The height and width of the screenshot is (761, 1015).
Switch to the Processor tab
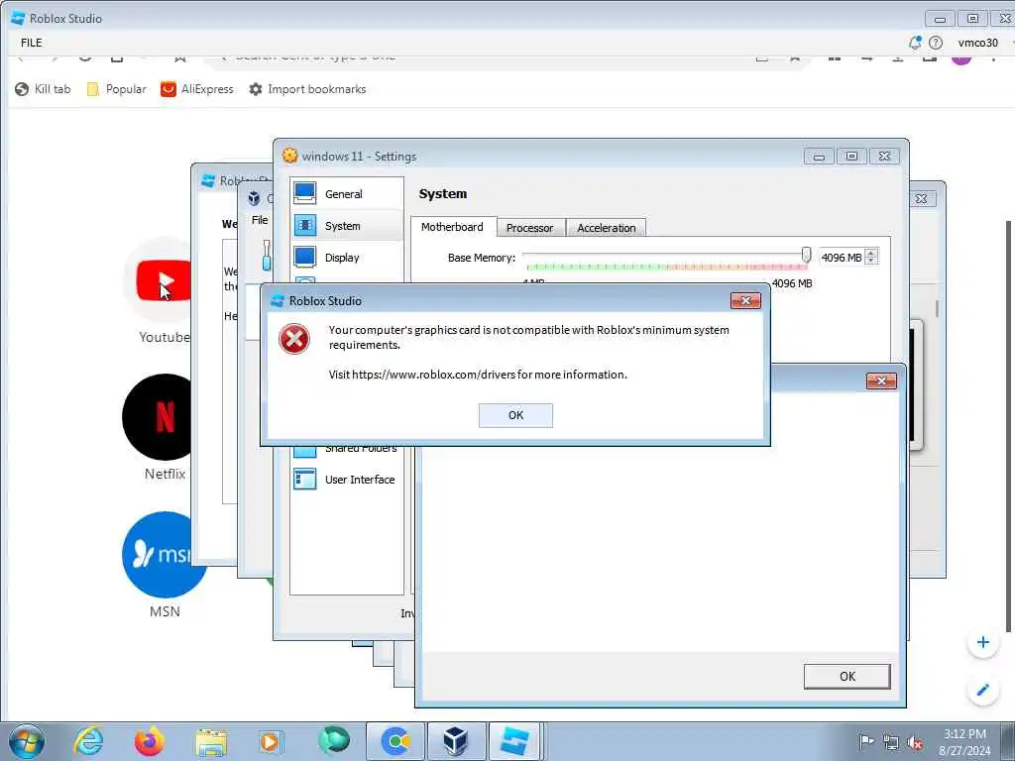(x=530, y=228)
